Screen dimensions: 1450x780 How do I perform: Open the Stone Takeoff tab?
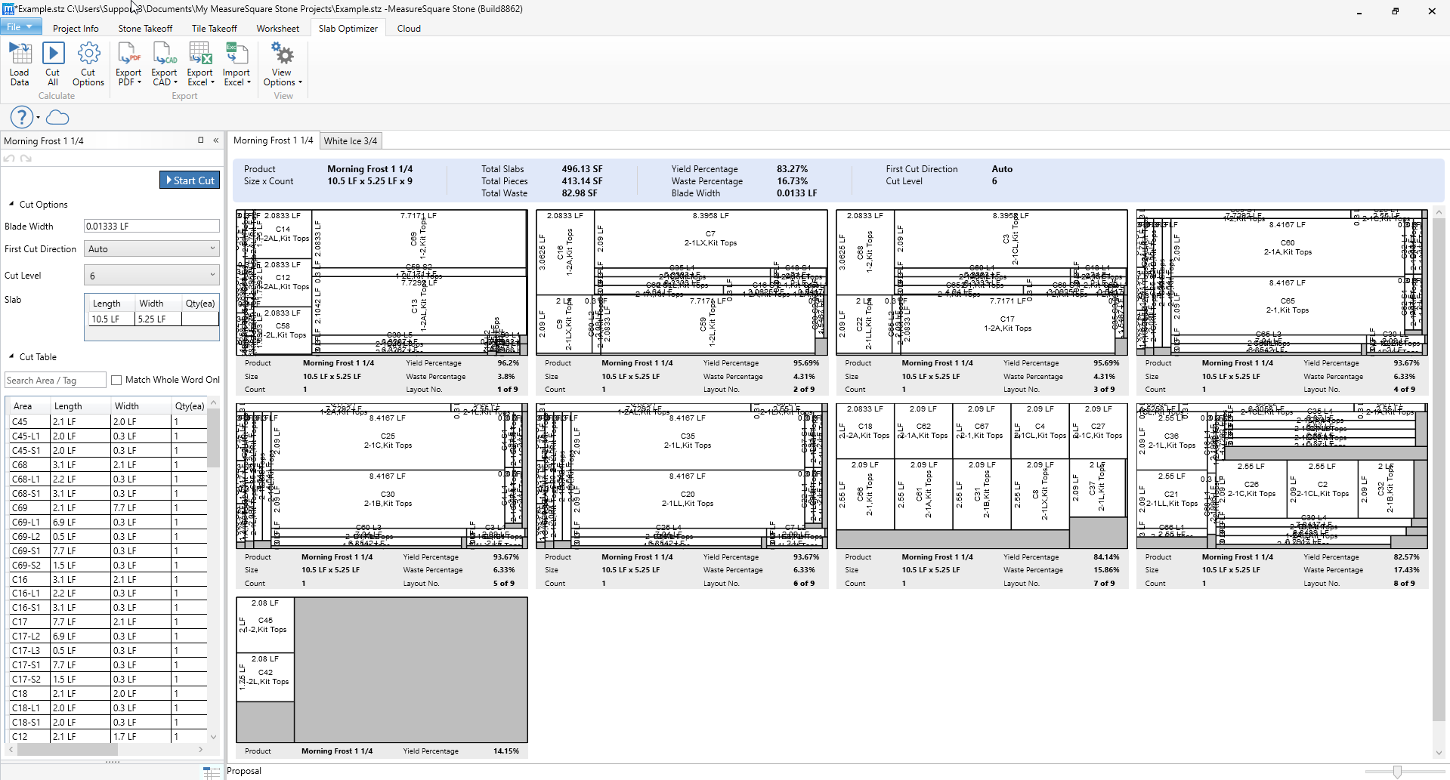145,29
